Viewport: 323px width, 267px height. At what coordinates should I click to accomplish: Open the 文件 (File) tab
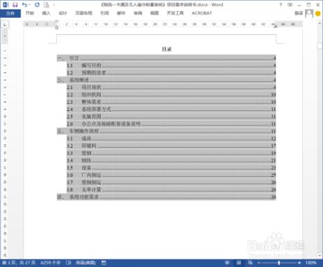tap(10, 13)
